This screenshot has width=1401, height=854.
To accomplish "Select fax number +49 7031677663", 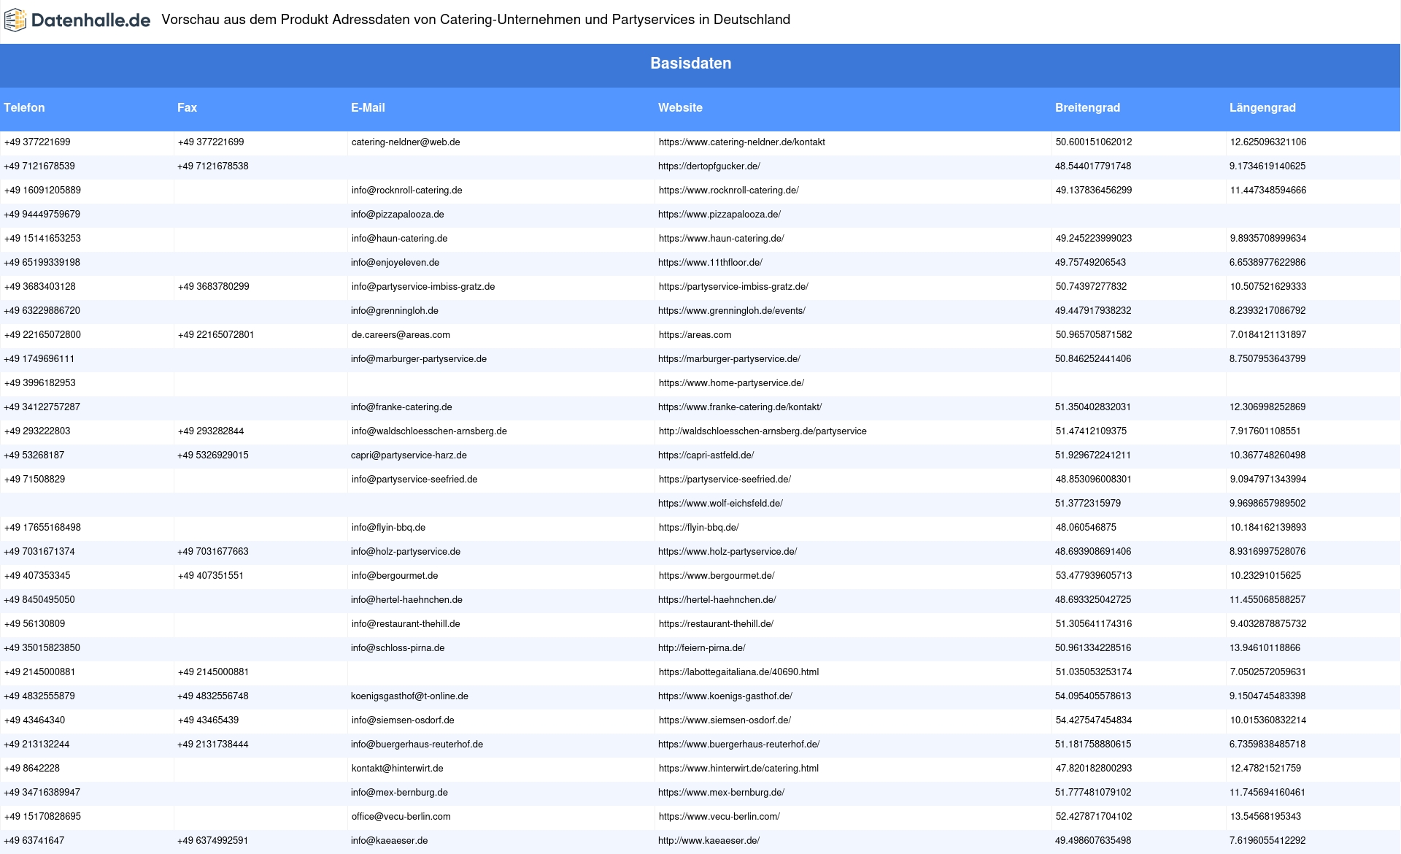I will coord(213,552).
